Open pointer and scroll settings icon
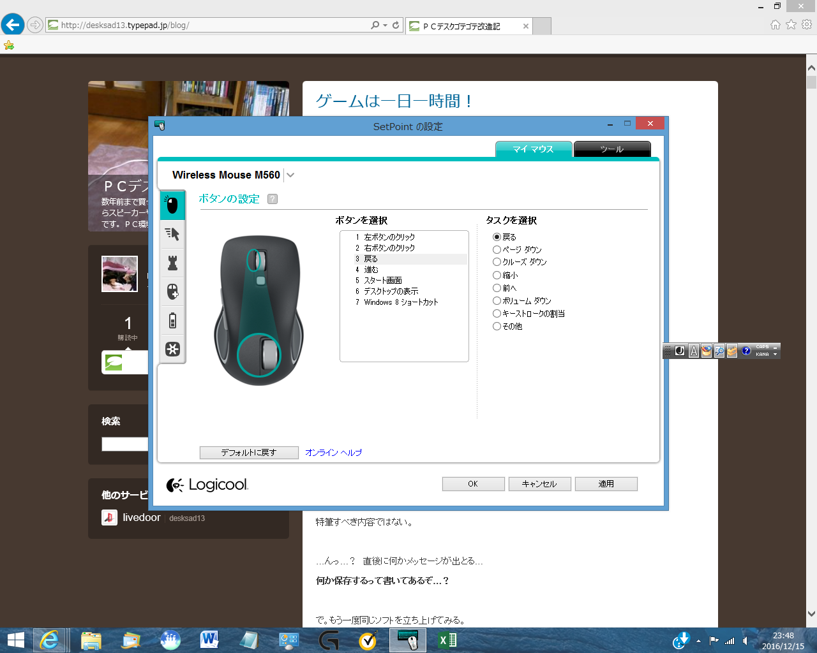Image resolution: width=817 pixels, height=653 pixels. pyautogui.click(x=172, y=234)
